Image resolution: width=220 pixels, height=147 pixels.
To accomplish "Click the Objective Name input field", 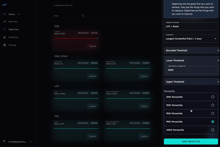I will click(x=191, y=26).
